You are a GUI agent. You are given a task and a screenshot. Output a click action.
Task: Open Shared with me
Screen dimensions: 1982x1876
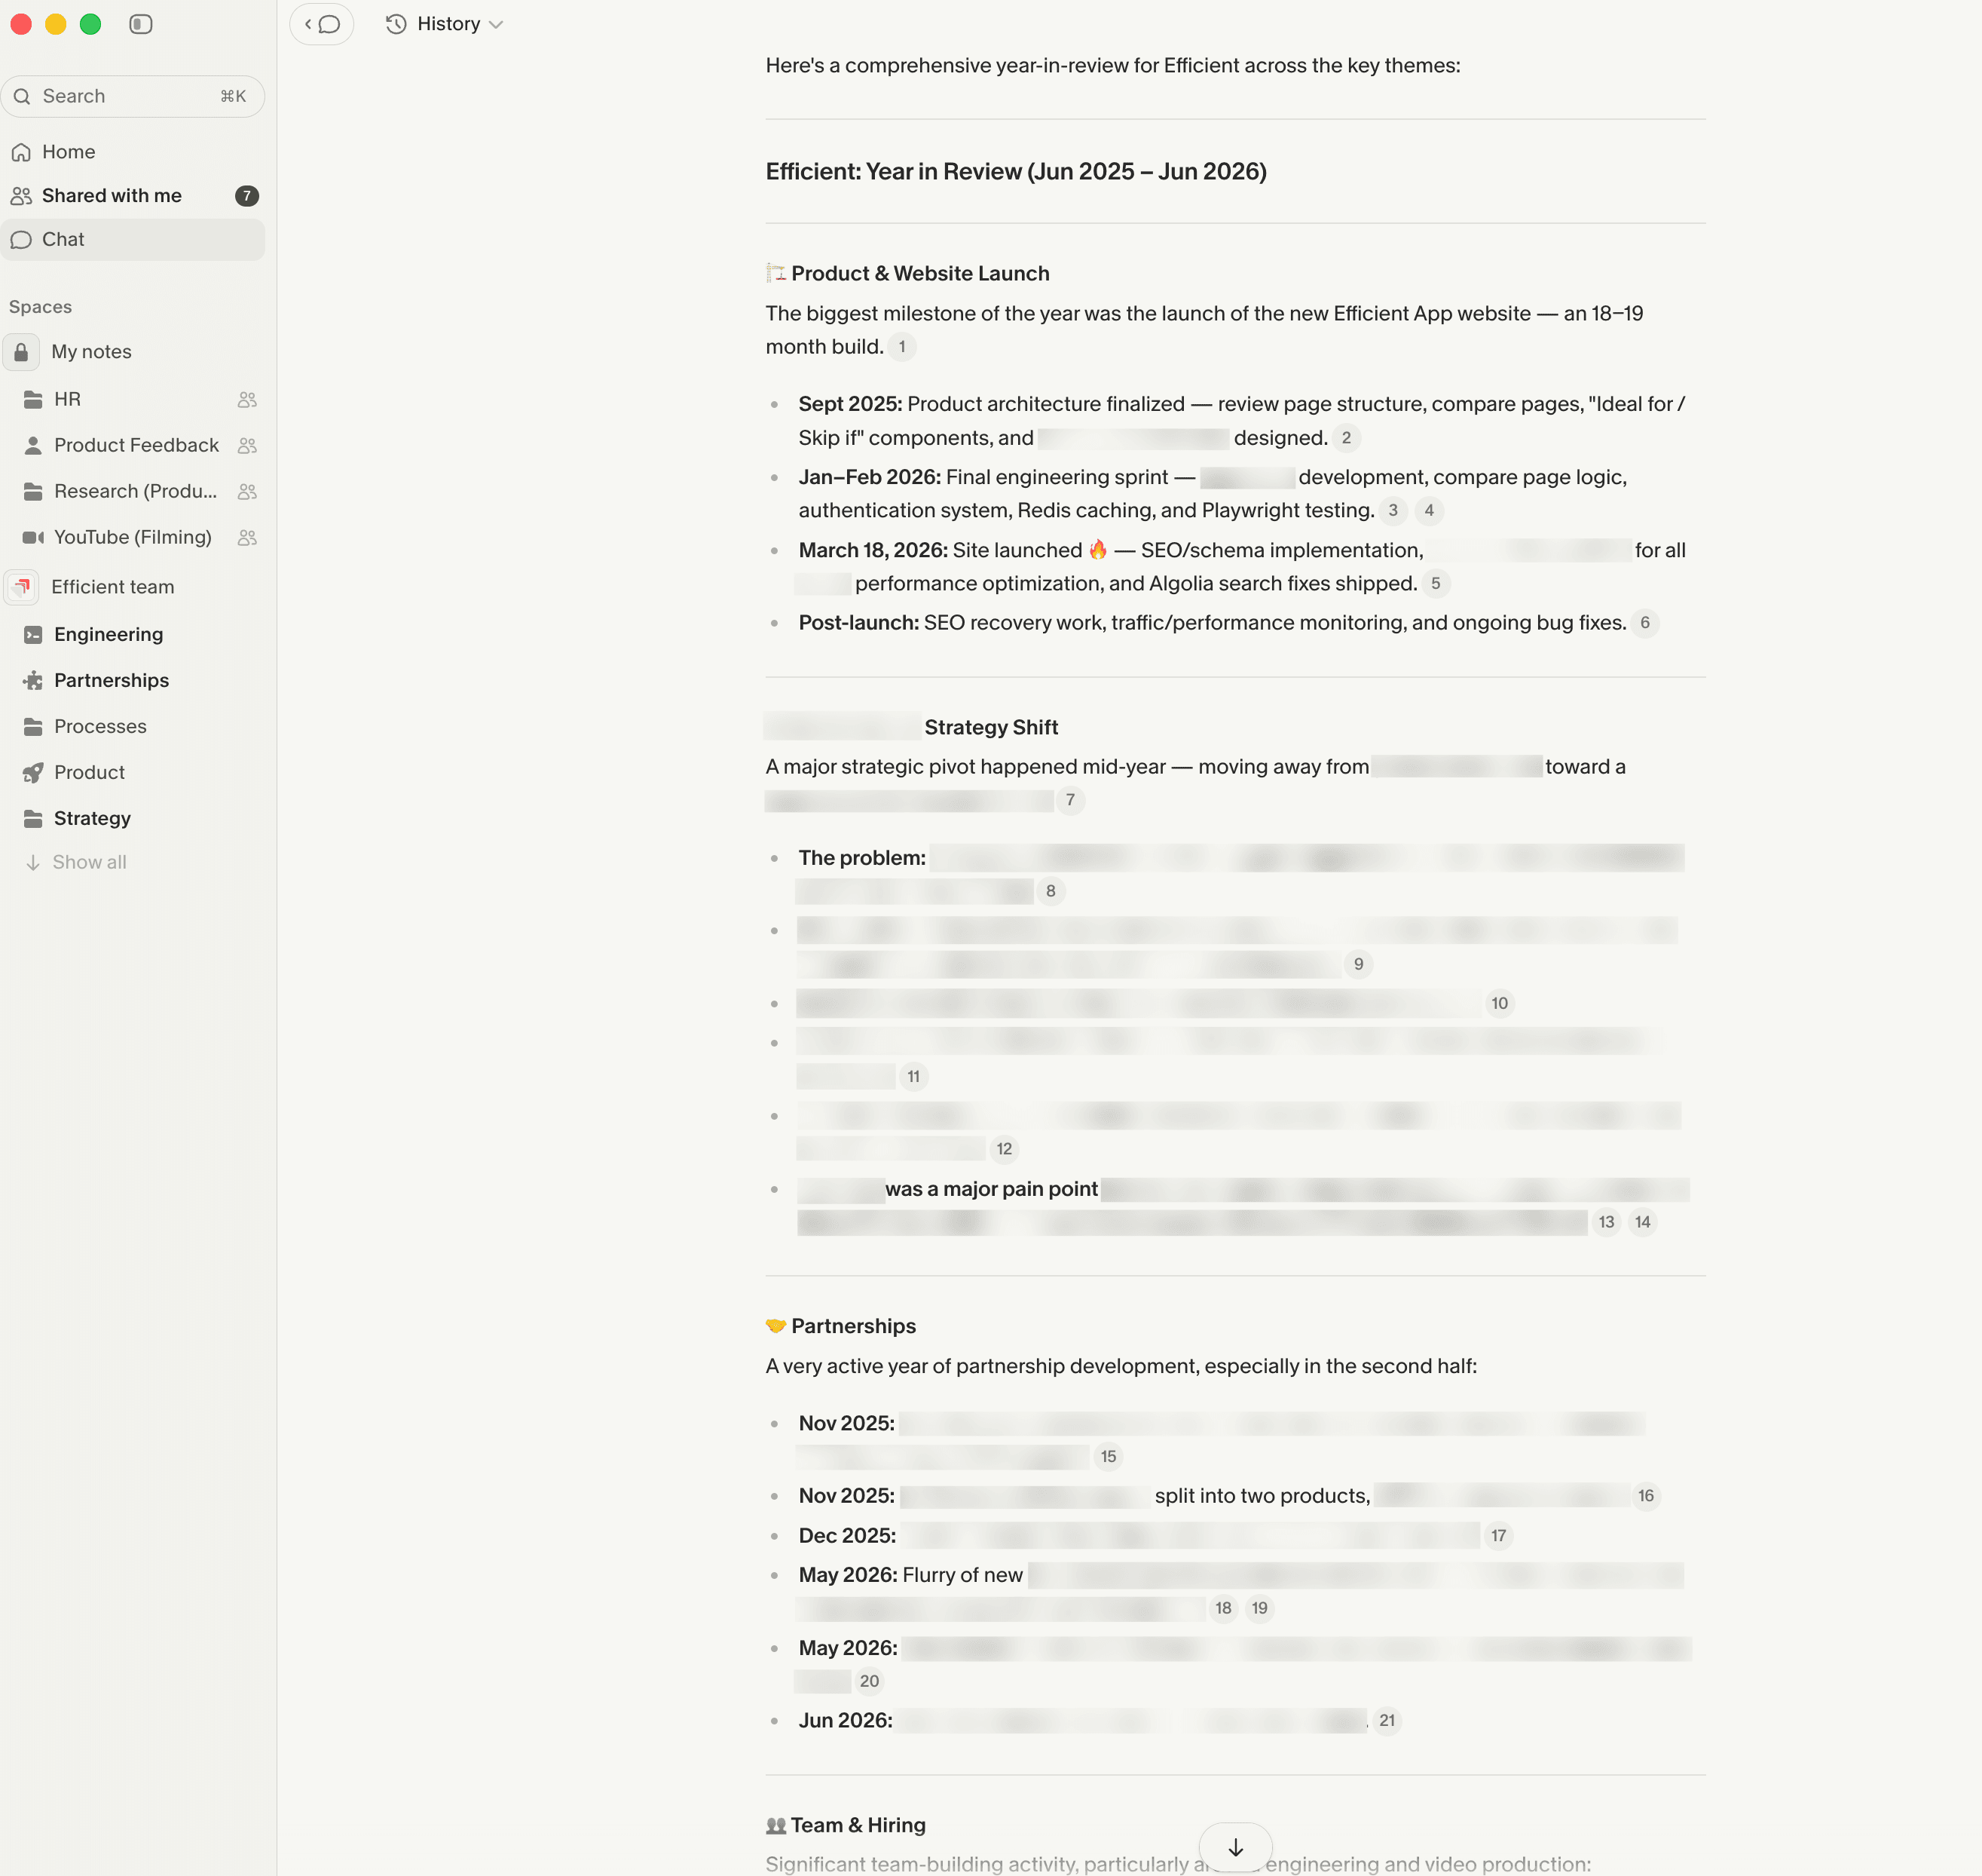[x=133, y=196]
